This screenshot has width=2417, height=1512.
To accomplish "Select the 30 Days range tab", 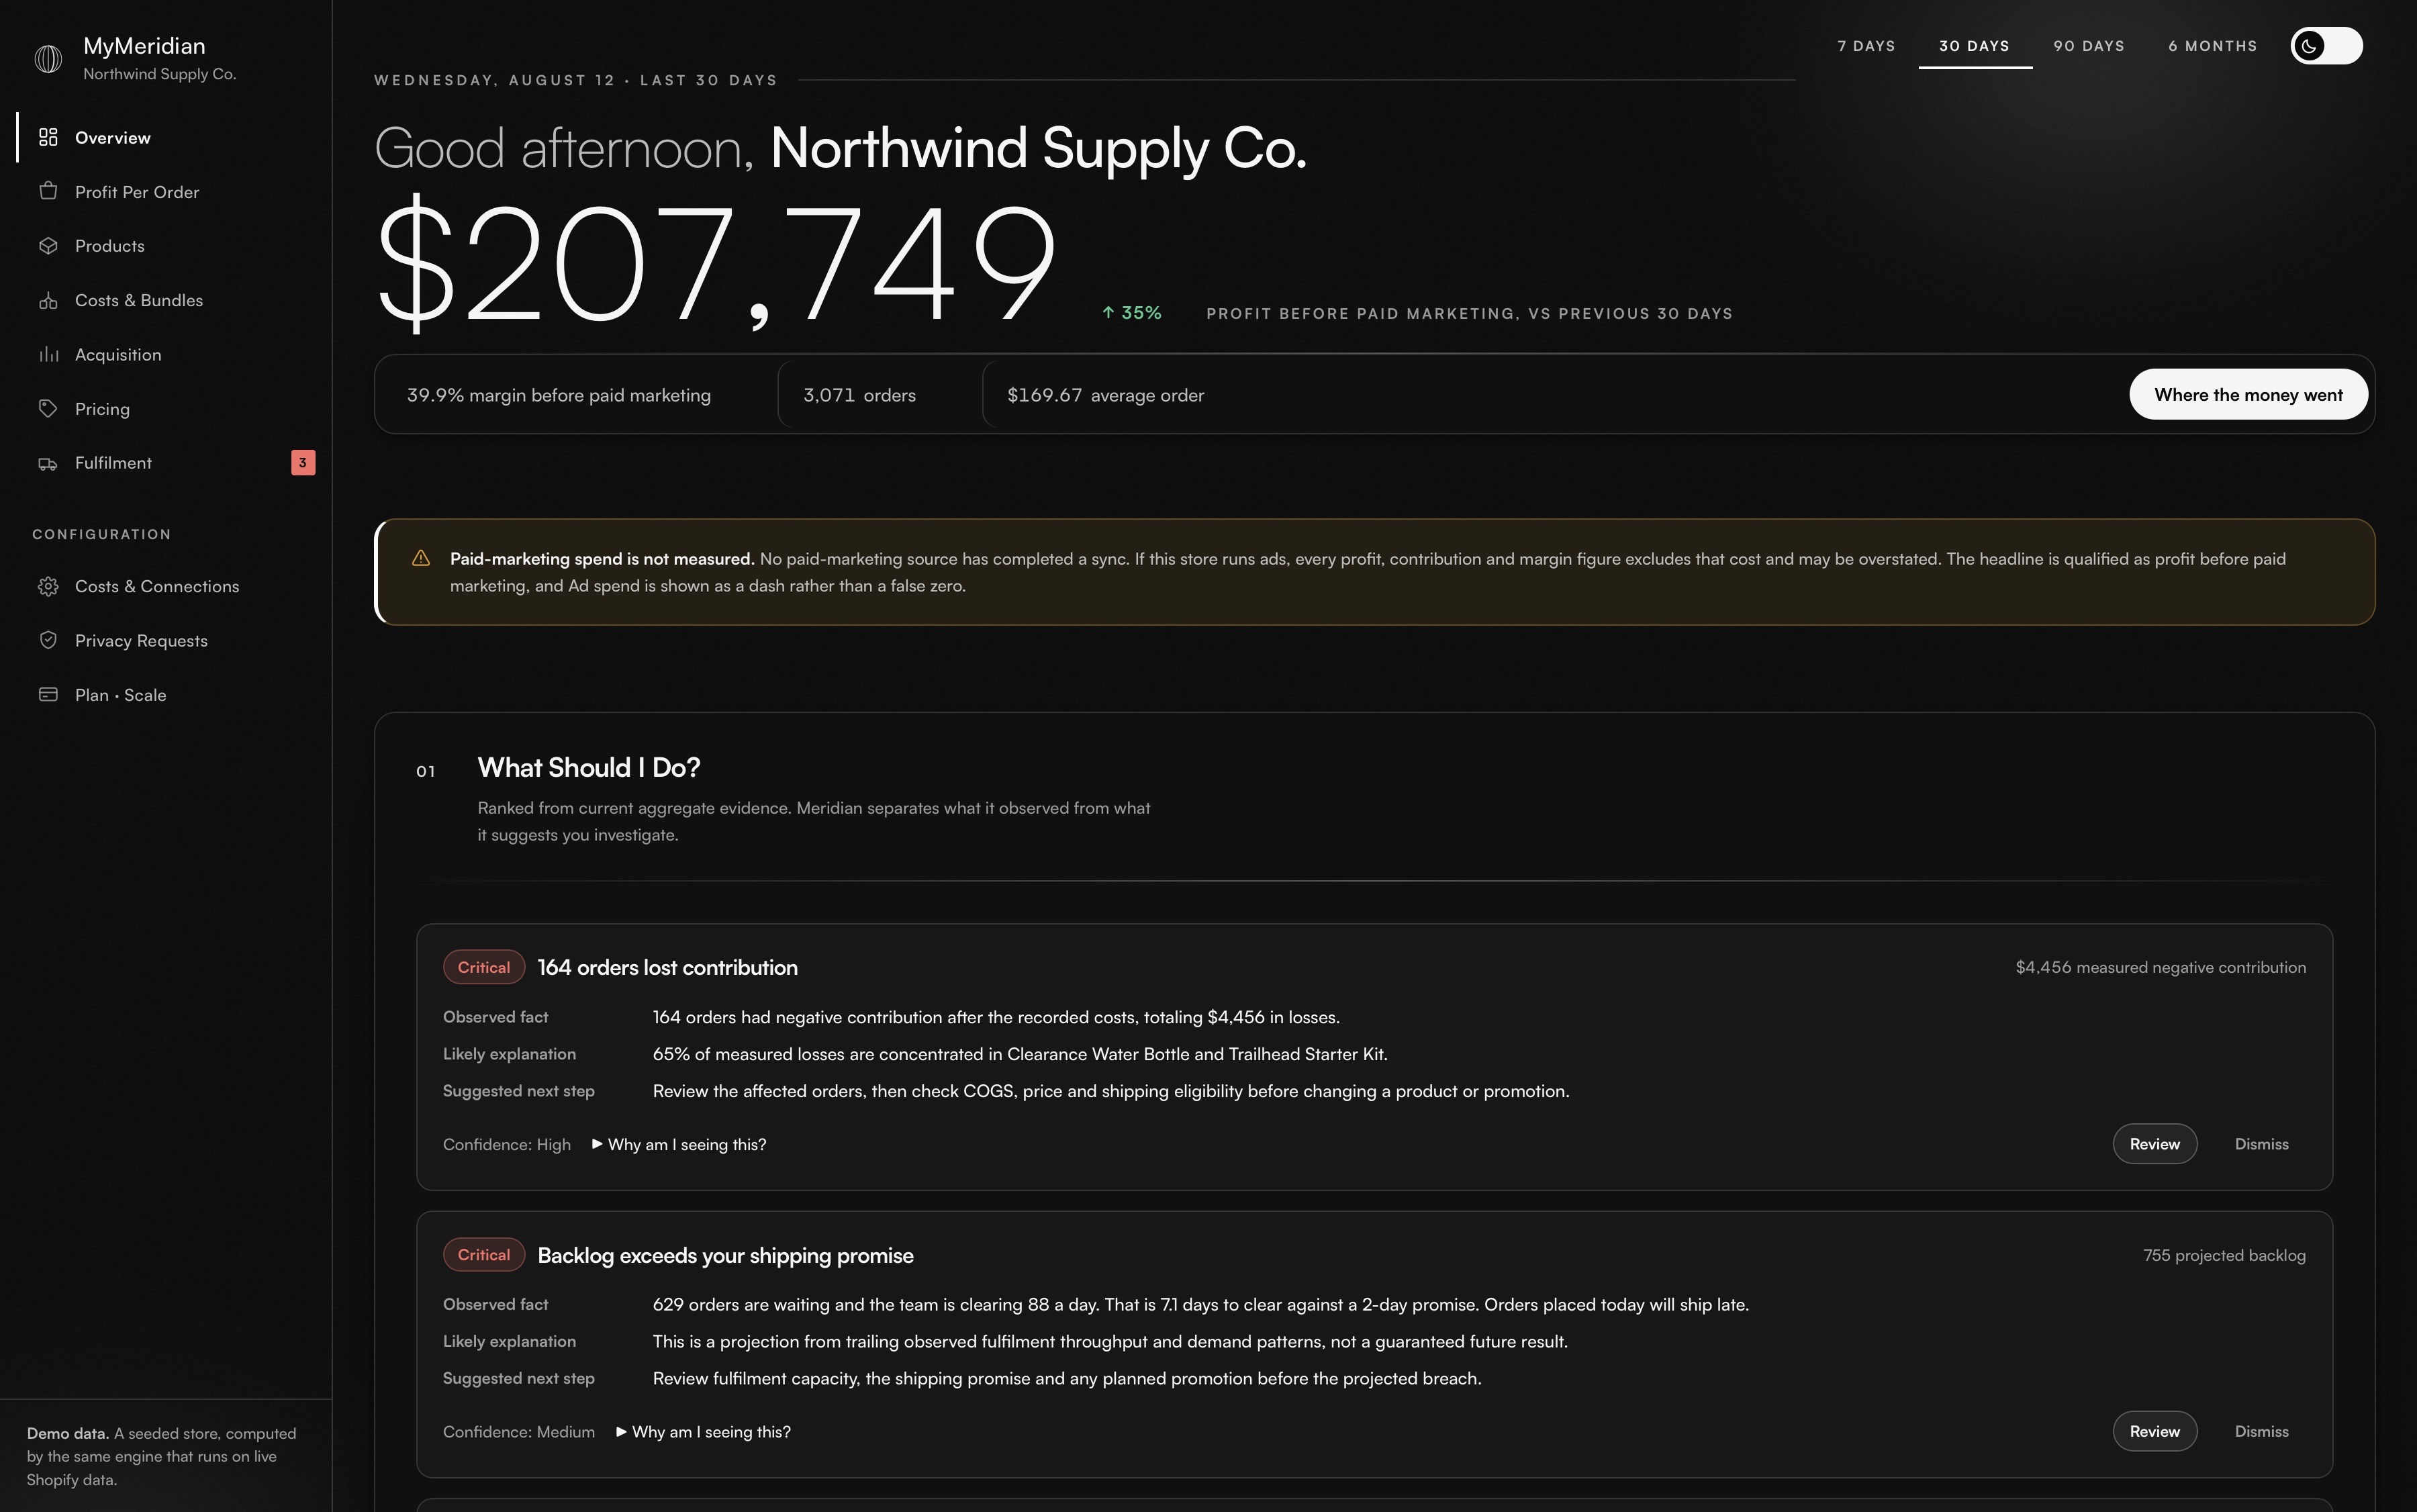I will [x=1974, y=46].
